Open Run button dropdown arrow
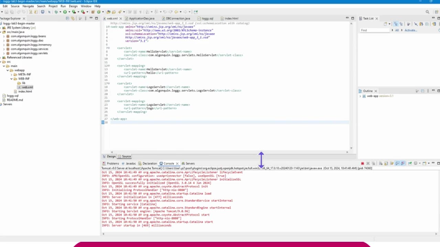Image resolution: width=440 pixels, height=247 pixels. pyautogui.click(x=69, y=12)
